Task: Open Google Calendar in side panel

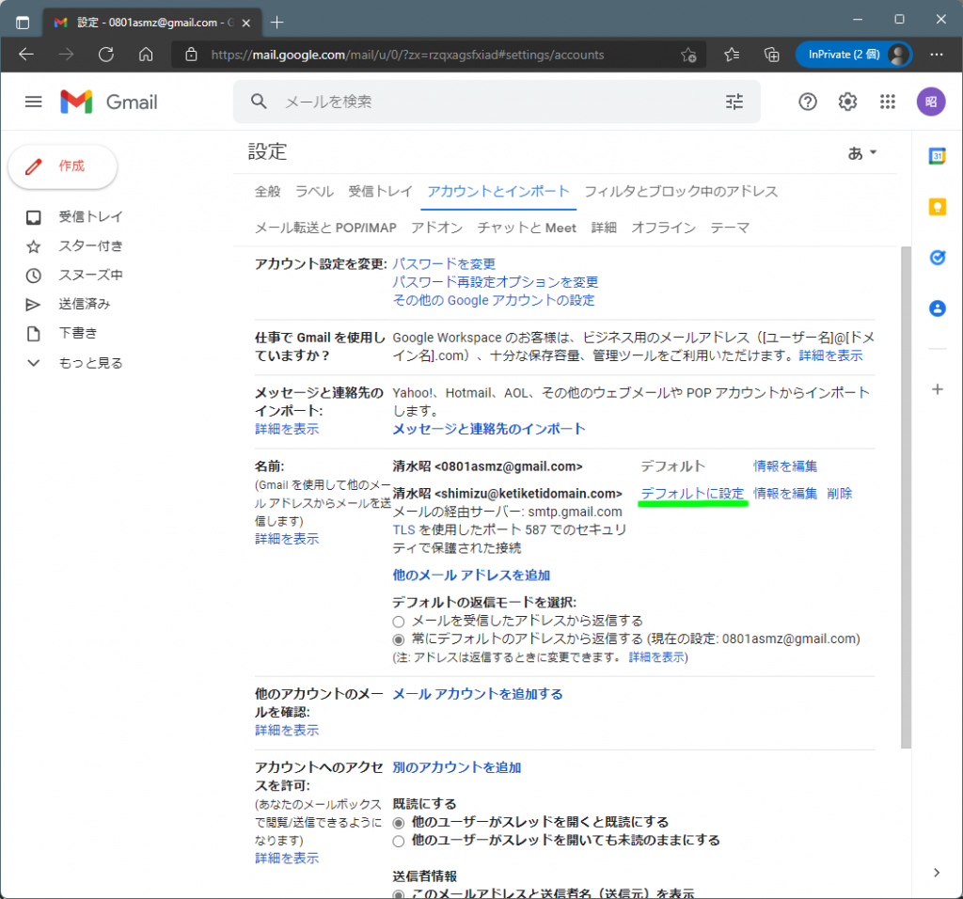Action: 938,156
